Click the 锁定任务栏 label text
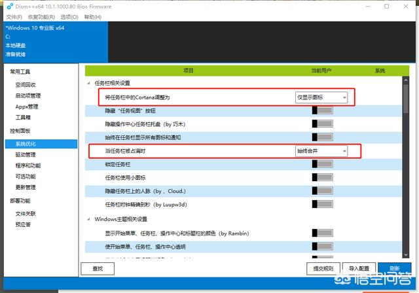This screenshot has height=293, width=419. point(118,164)
